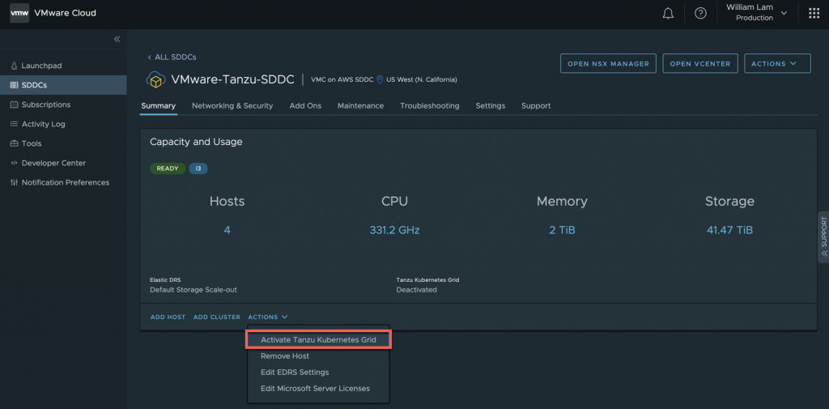This screenshot has width=829, height=409.
Task: Choose Edit EDRS Settings menu entry
Action: (x=295, y=372)
